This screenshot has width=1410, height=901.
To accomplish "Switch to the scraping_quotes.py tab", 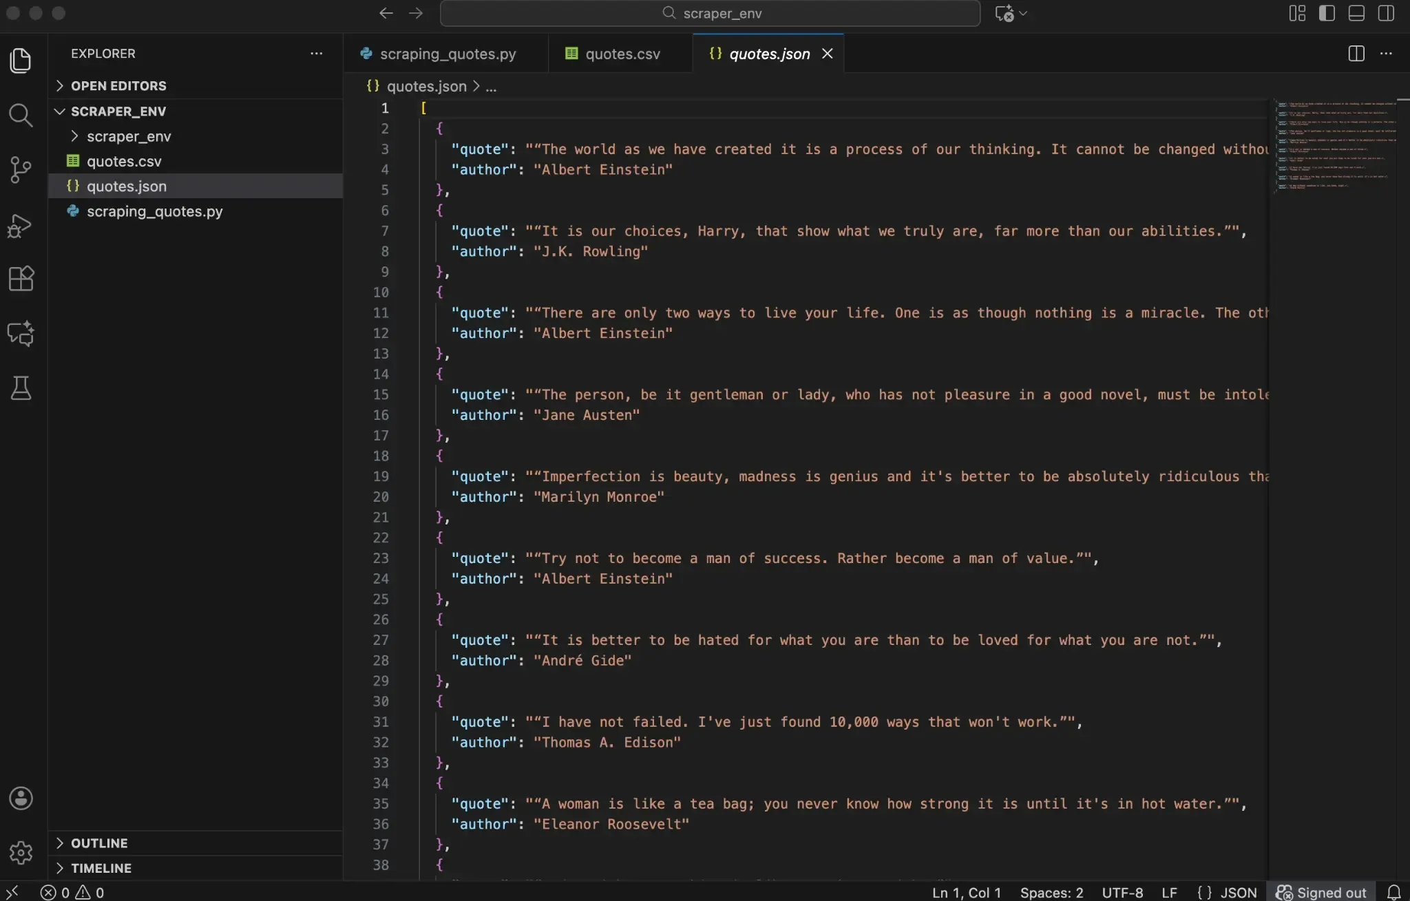I will tap(446, 54).
